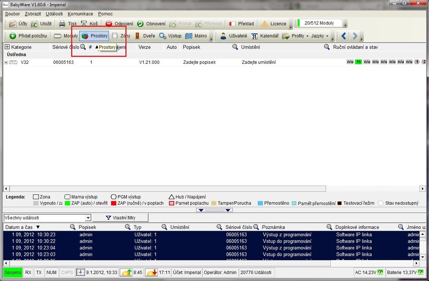Click the legend collapse splitter arrows
The width and height of the screenshot is (429, 281).
point(214,210)
